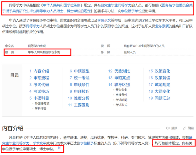Viewport: 196px width, 155px height.
Task: Follow the 学位论文 hyperlink
Action: pos(104,20)
